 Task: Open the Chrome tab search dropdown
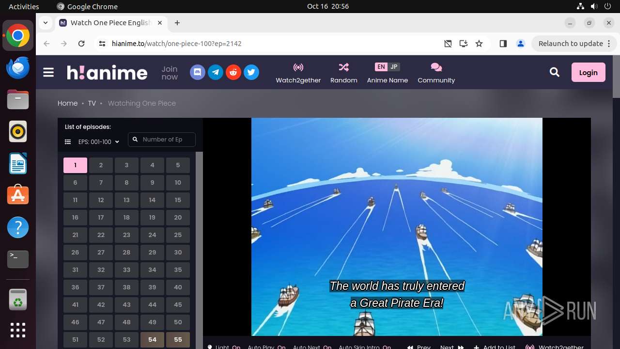(x=46, y=23)
